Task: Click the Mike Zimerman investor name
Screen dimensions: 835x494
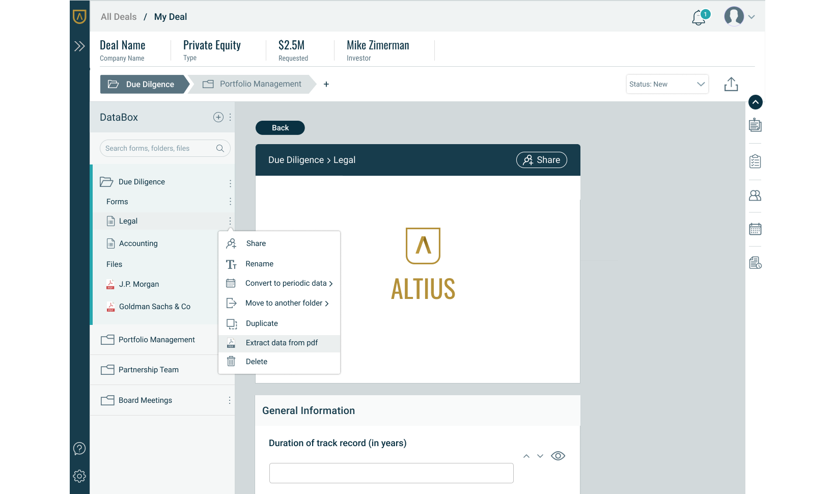Action: (378, 45)
